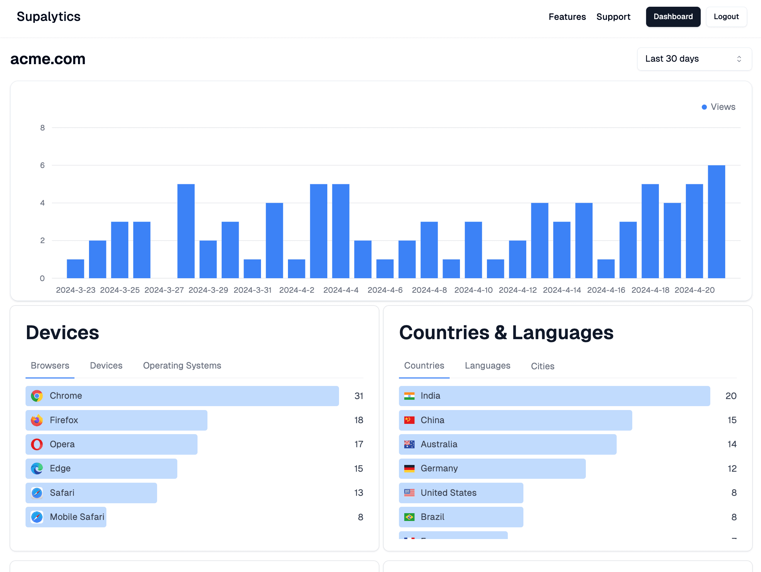Image resolution: width=761 pixels, height=572 pixels.
Task: Click the Mobile Safari icon
Action: click(x=37, y=517)
